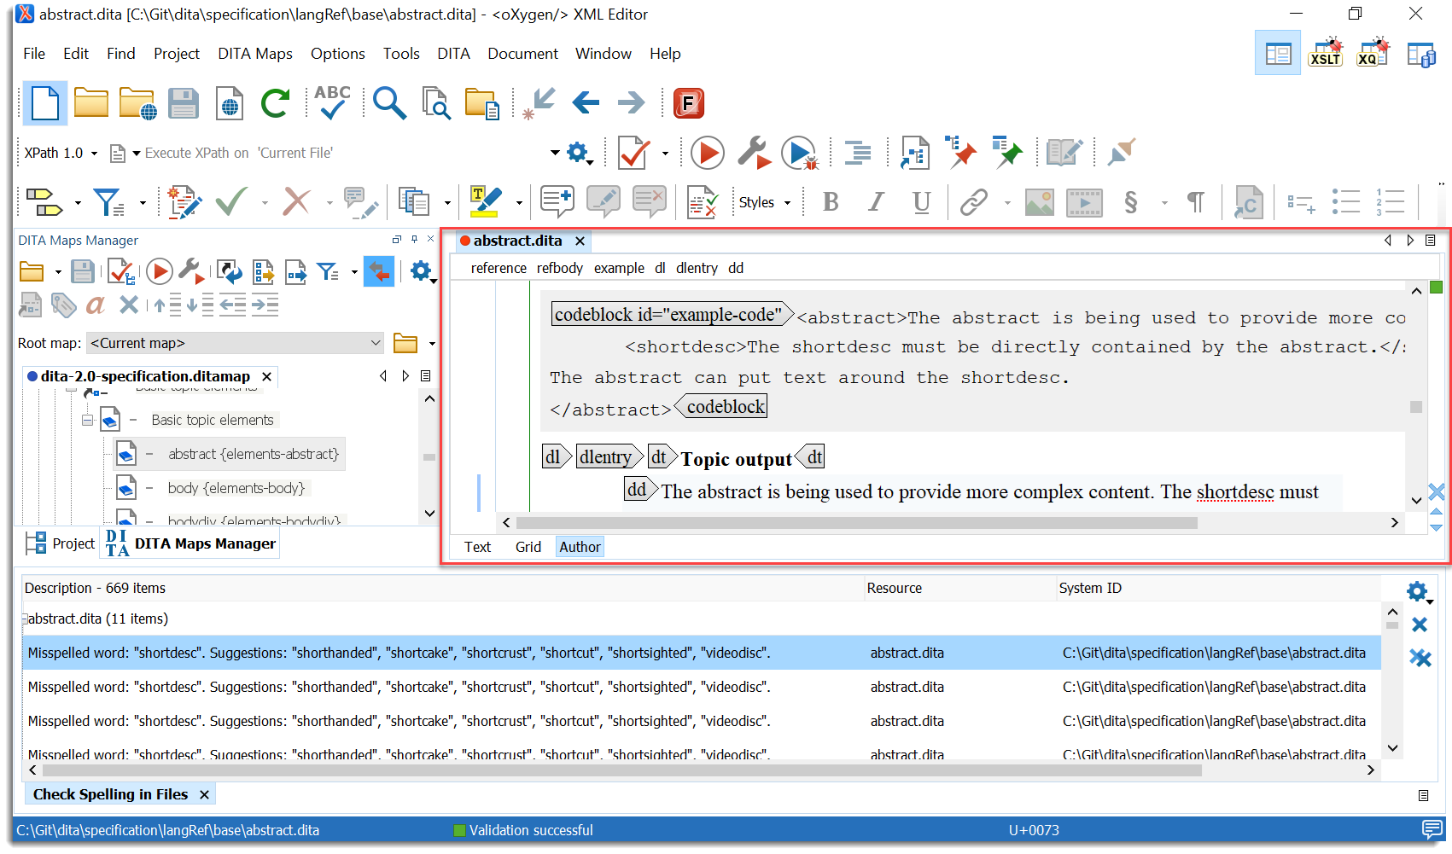This screenshot has width=1452, height=854.
Task: Apply Italic formatting
Action: click(876, 202)
